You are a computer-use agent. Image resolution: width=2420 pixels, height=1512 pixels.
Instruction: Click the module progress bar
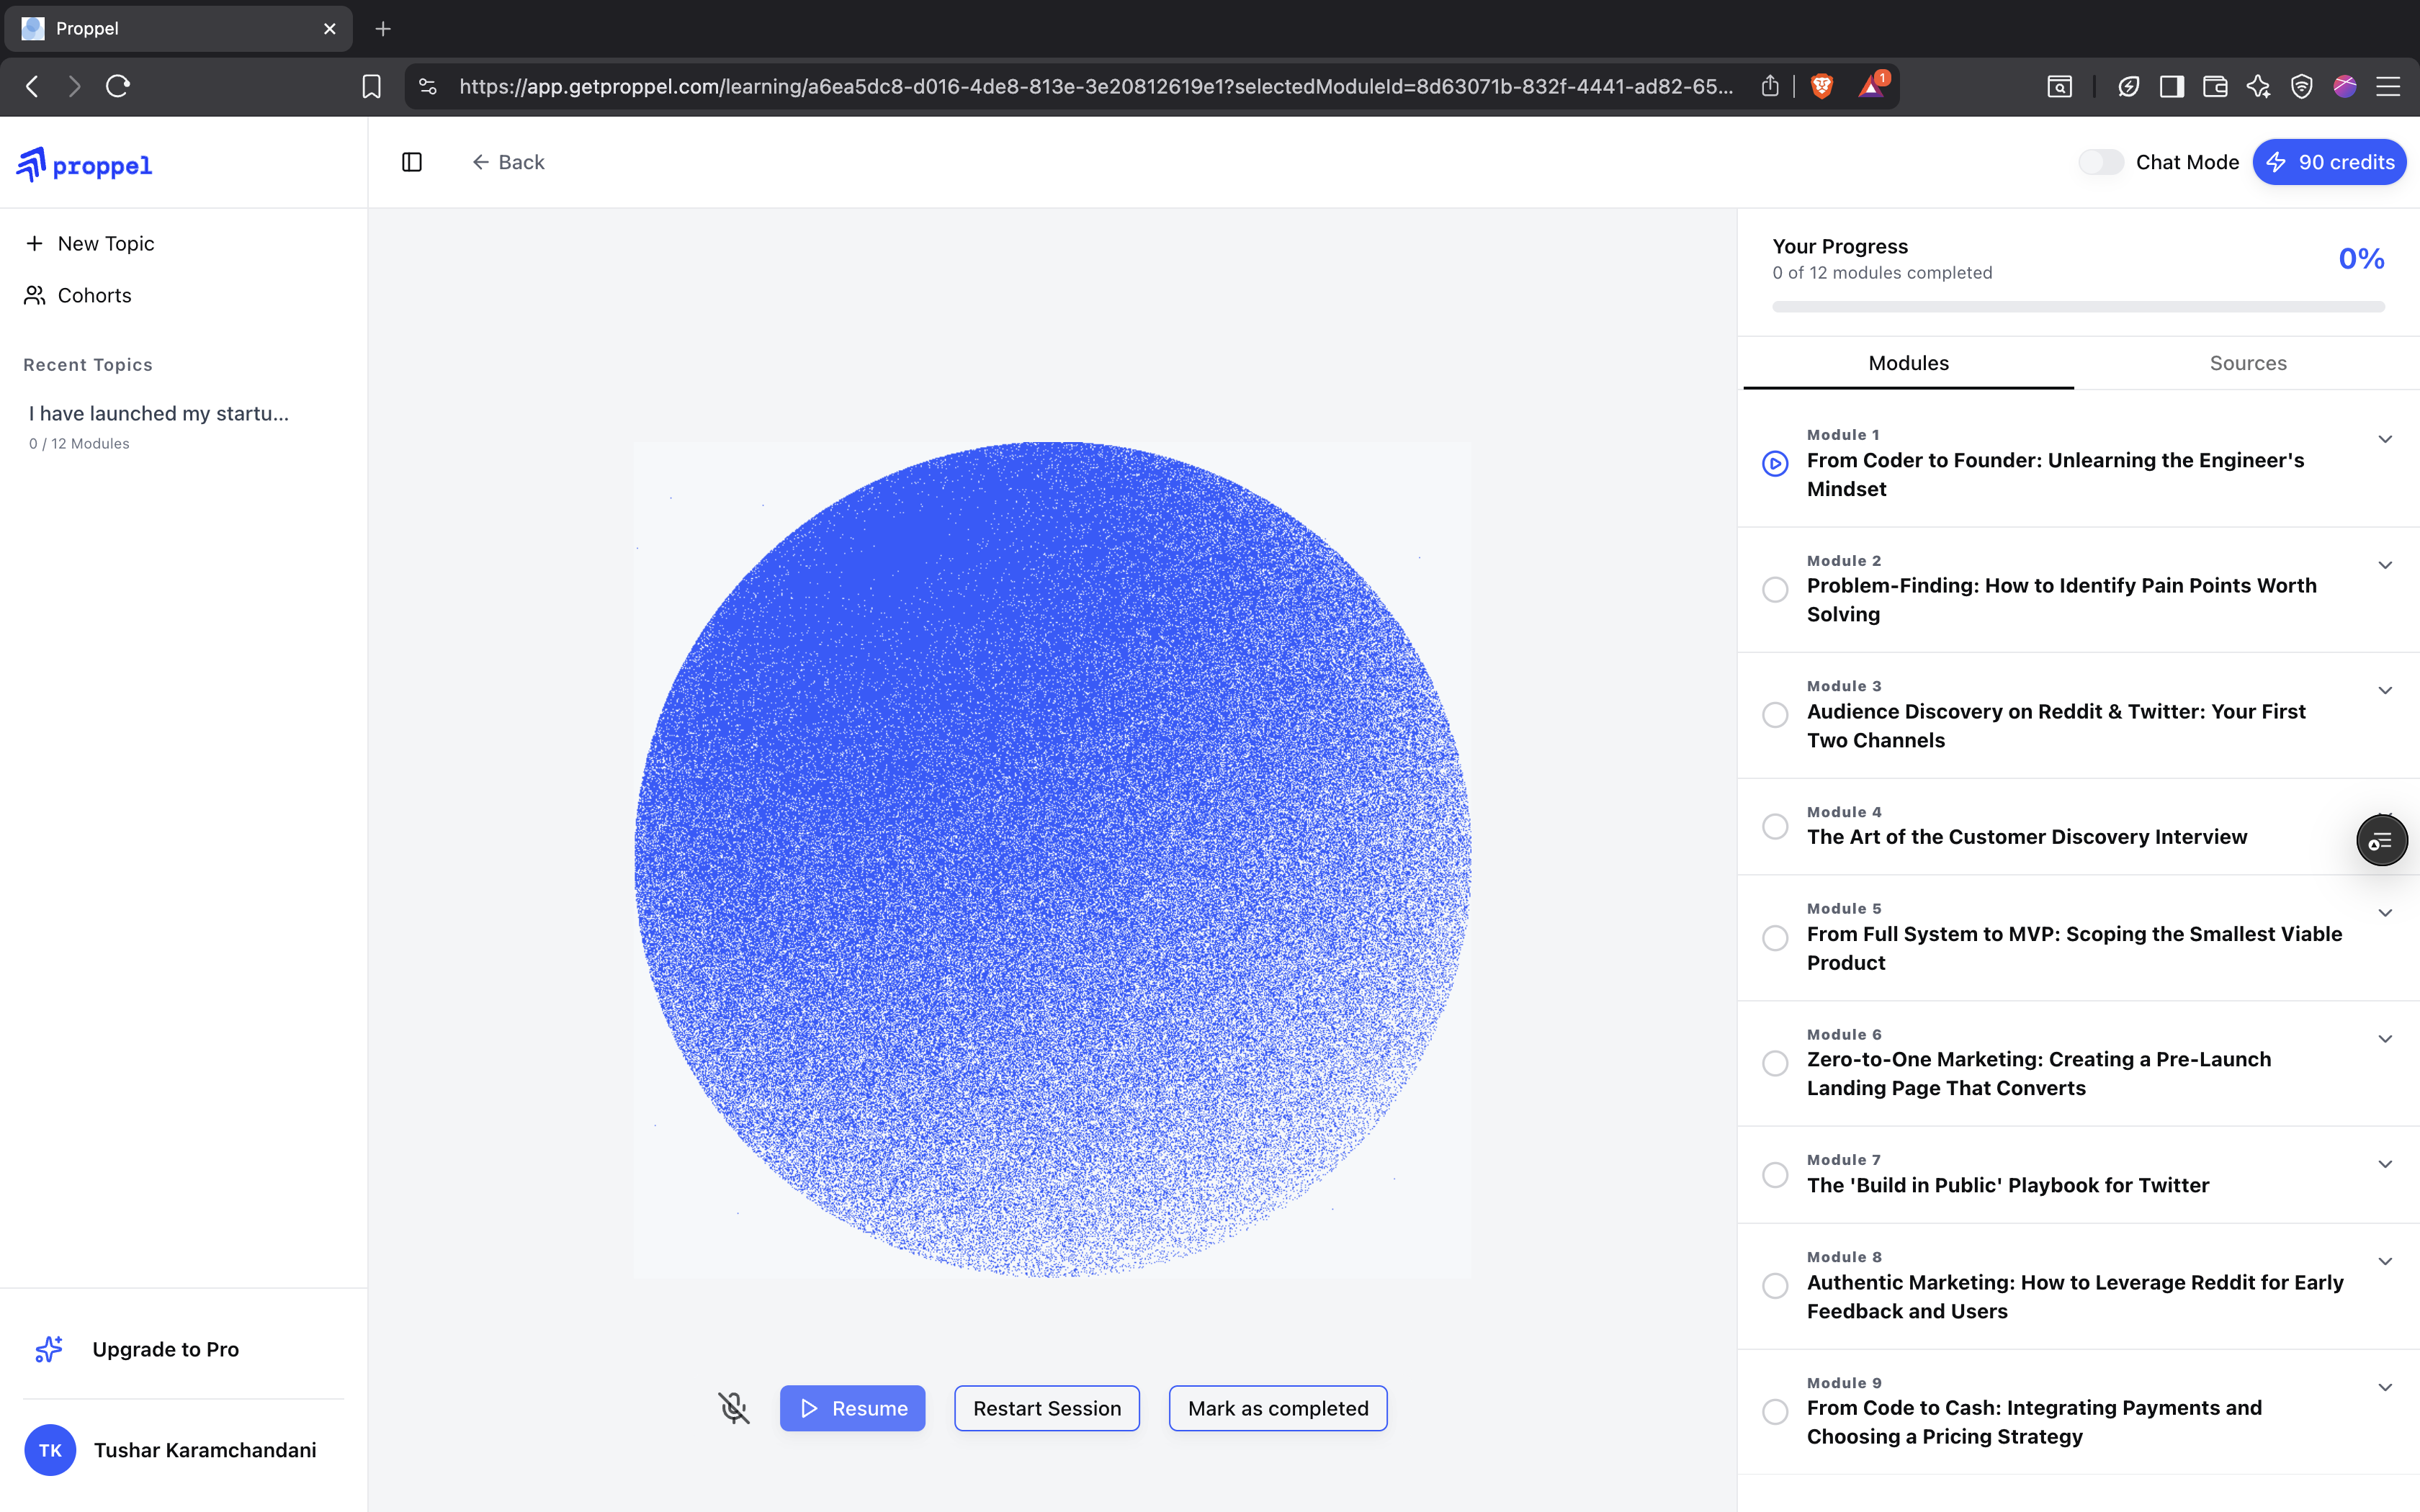pos(2078,307)
